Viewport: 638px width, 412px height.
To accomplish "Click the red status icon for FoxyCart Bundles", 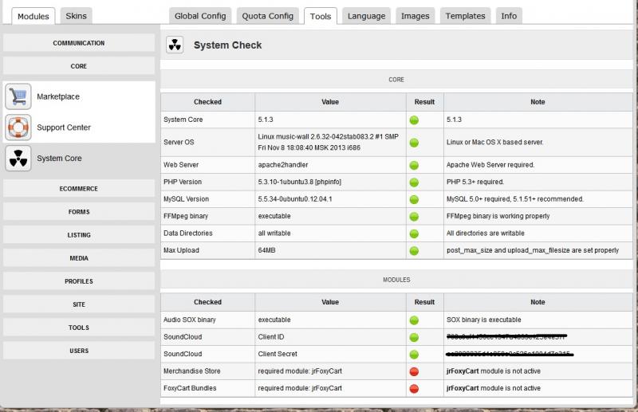I will (x=414, y=388).
